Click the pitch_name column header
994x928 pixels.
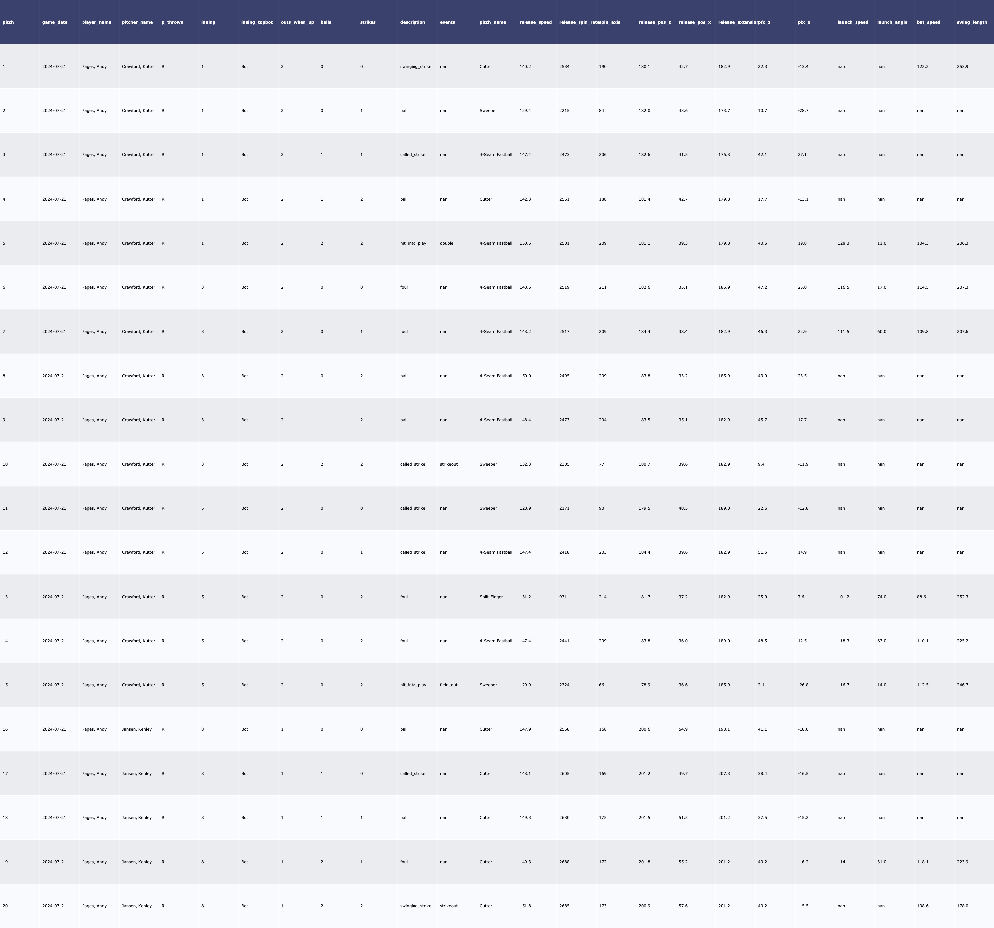click(492, 22)
